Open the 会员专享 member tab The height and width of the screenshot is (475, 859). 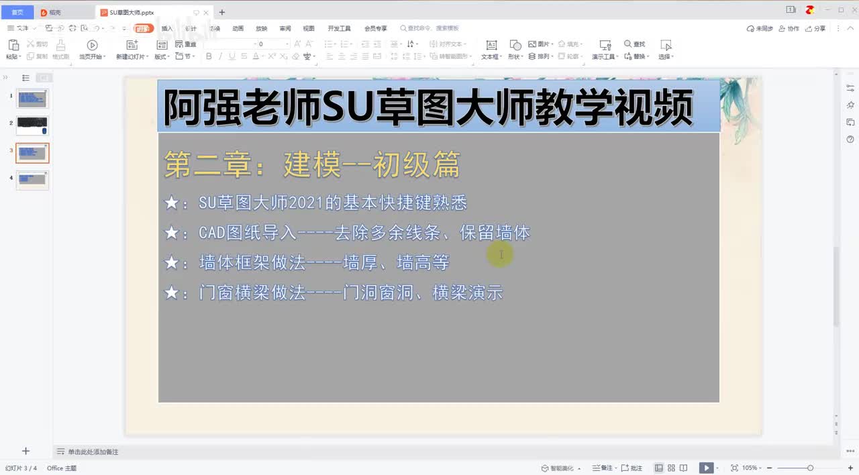tap(376, 28)
